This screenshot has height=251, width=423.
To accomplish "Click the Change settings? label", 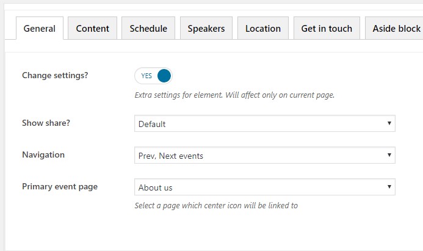I will [55, 76].
